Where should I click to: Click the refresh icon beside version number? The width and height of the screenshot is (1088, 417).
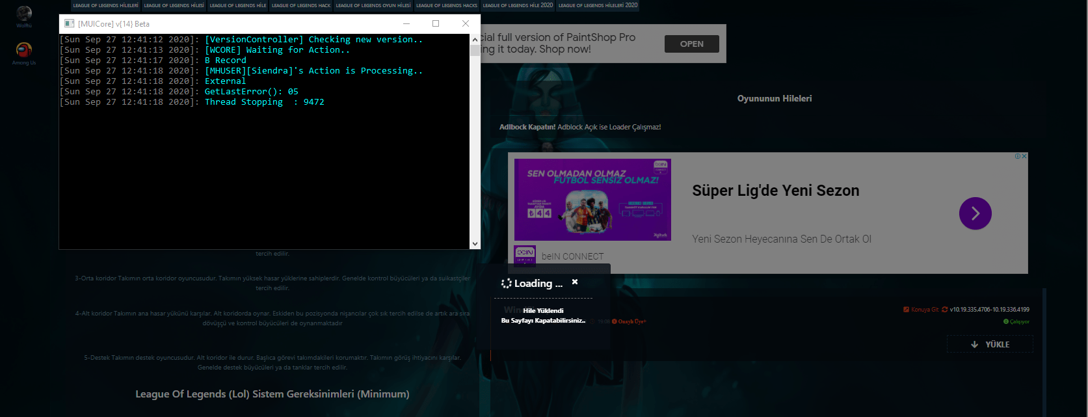pyautogui.click(x=944, y=310)
